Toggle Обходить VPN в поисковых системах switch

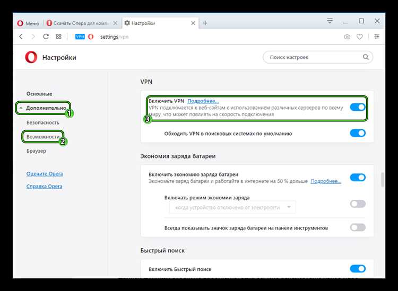point(358,133)
